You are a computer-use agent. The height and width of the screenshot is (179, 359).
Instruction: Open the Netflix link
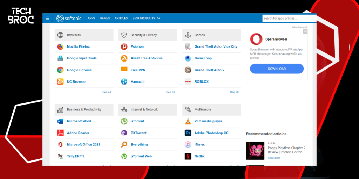click(x=199, y=156)
